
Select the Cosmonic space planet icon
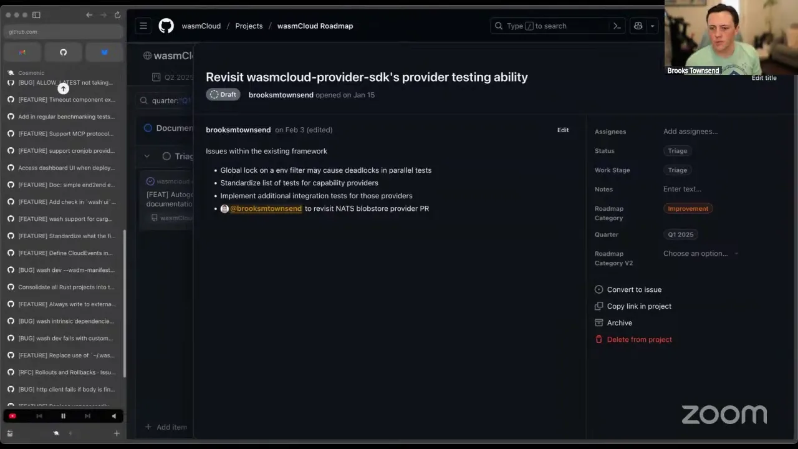point(56,433)
